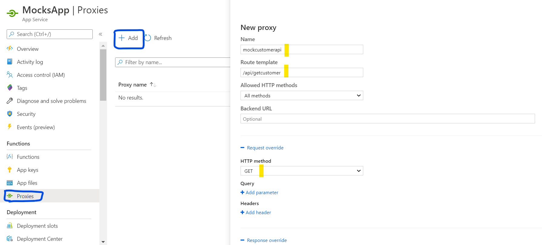Collapse the Request override section

262,148
